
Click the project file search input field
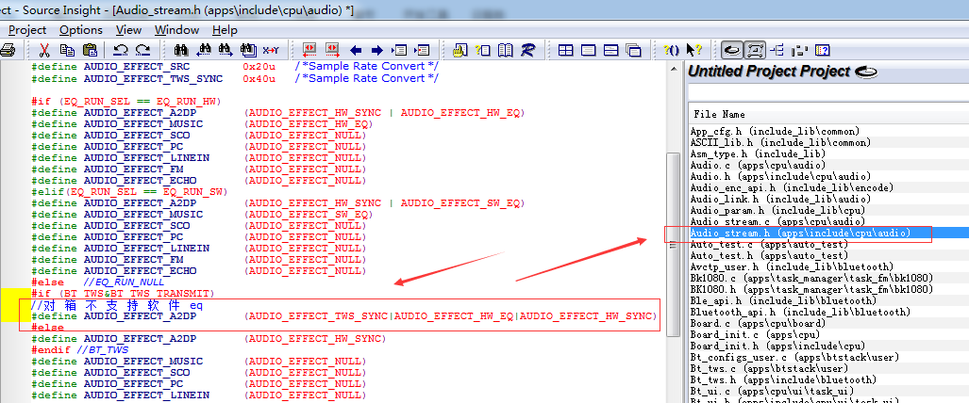828,92
